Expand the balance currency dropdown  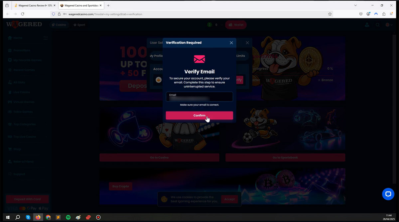point(221,25)
